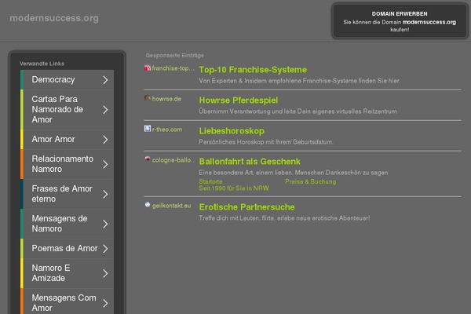Click the r-theo.com domain link
471x314 pixels.
pyautogui.click(x=167, y=130)
